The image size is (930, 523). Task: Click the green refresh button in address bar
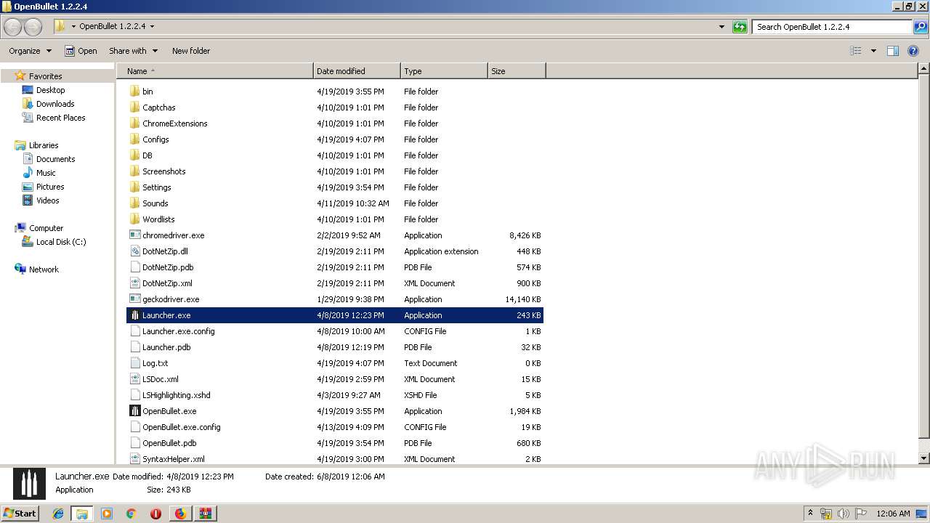coord(740,27)
